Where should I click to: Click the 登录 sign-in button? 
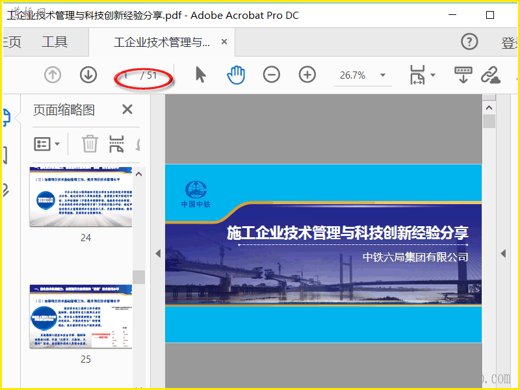(510, 43)
